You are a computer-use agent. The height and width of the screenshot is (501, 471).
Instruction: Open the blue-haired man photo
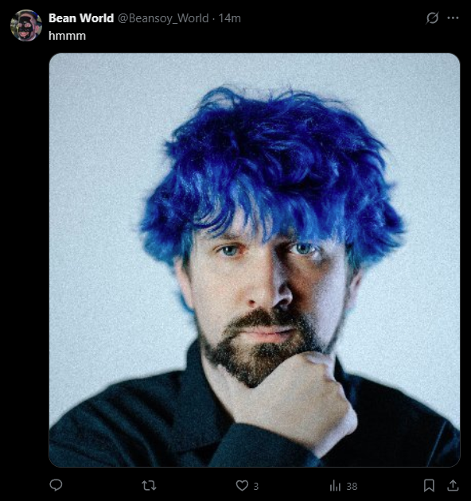[x=255, y=260]
